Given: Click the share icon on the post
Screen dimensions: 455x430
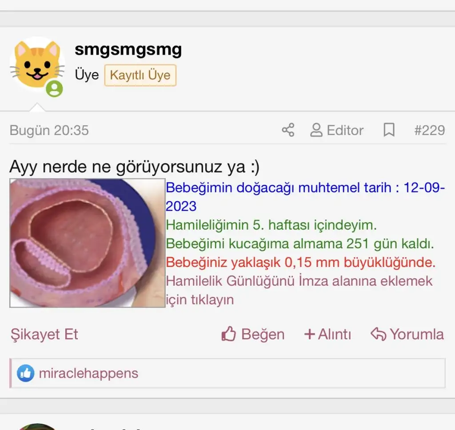Looking at the screenshot, I should click(288, 130).
